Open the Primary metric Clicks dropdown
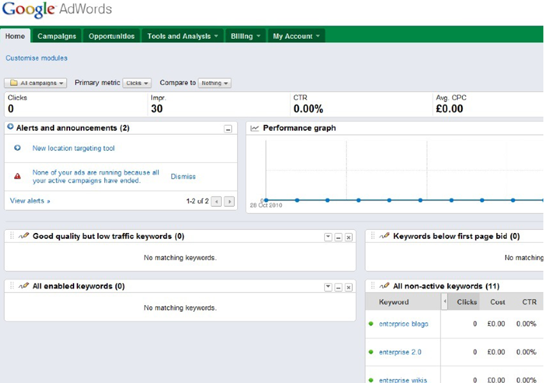Screen dimensions: 544x383 tap(137, 83)
